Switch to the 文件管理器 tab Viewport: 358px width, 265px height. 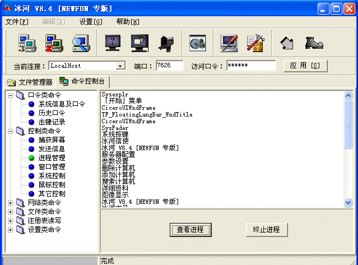(30, 82)
